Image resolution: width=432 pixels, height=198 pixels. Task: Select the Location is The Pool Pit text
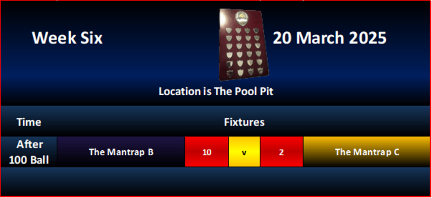click(216, 91)
